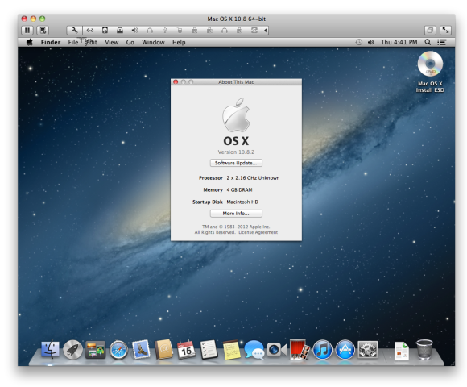Open the Apple menu
Screen dimensions: 467x387
click(30, 42)
